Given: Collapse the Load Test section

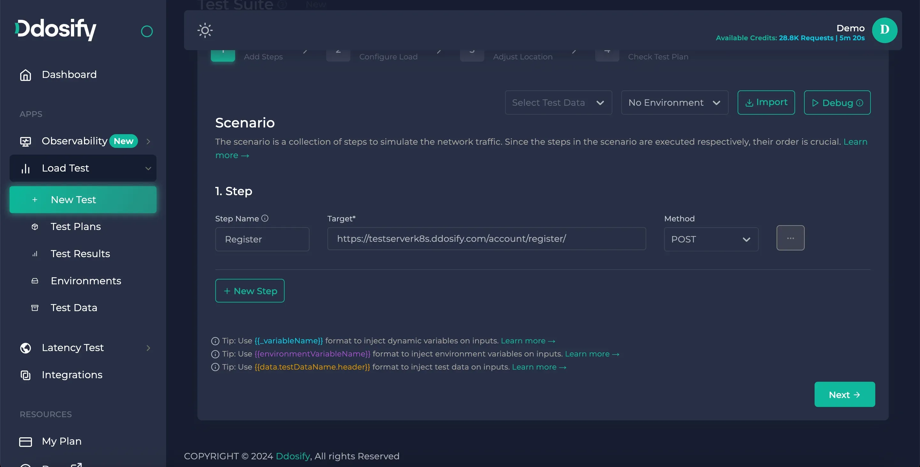Looking at the screenshot, I should [x=148, y=168].
